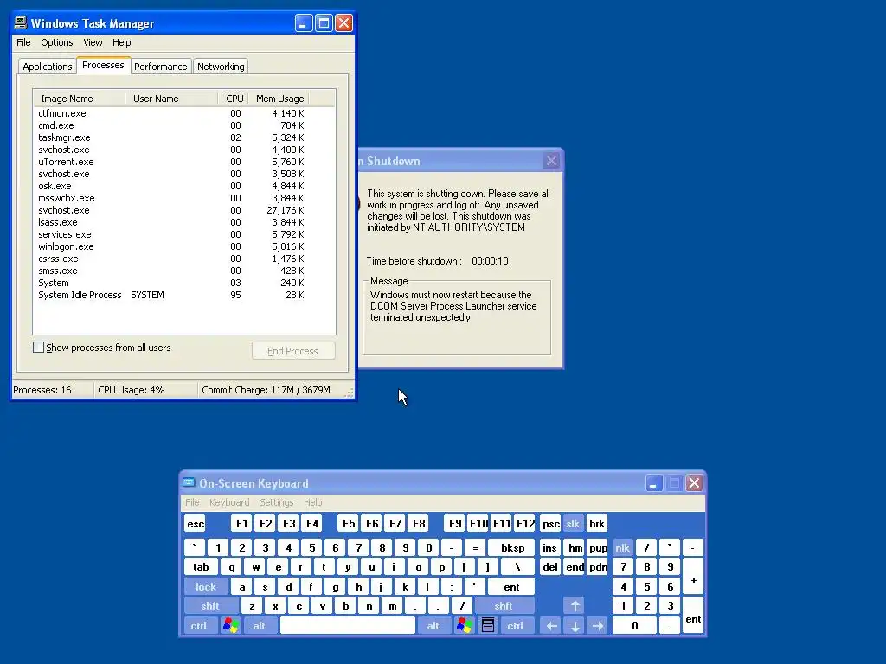Click the up arrow key
886x664 pixels.
click(575, 606)
